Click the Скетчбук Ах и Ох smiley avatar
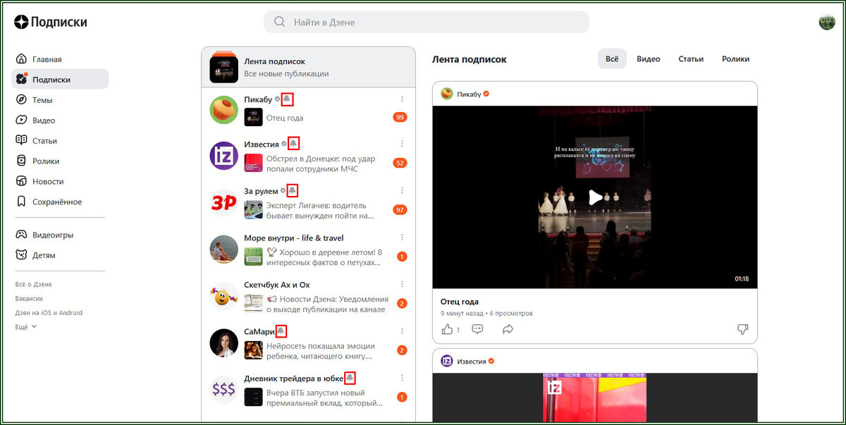846x425 pixels. point(224,297)
